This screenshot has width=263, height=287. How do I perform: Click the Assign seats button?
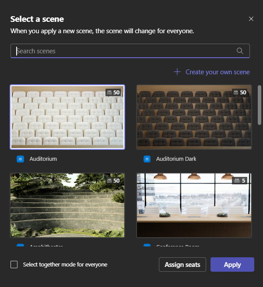click(x=182, y=264)
